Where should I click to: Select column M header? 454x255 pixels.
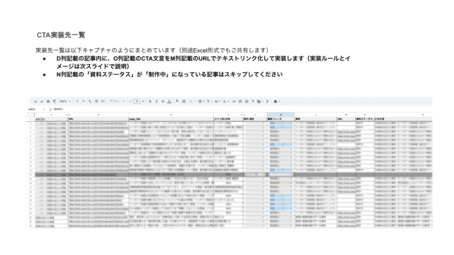coord(346,115)
